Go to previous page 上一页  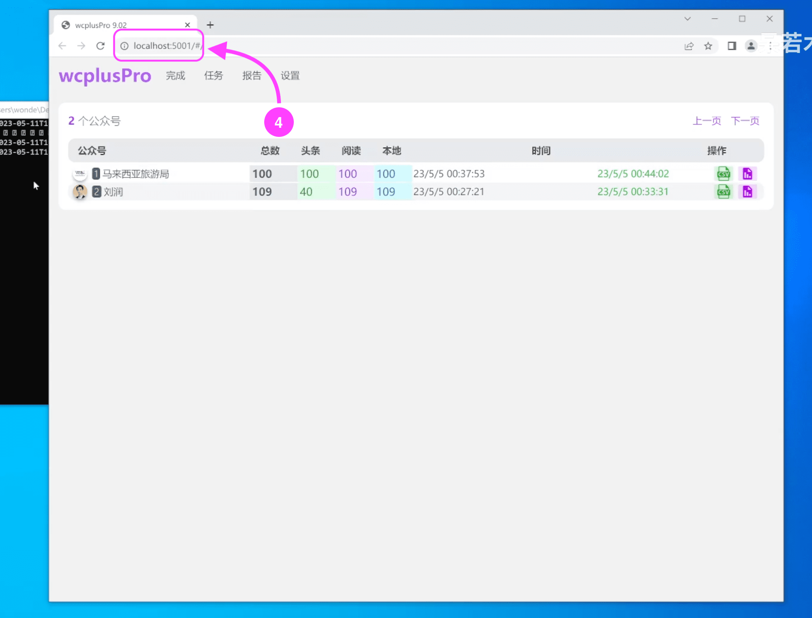tap(707, 121)
